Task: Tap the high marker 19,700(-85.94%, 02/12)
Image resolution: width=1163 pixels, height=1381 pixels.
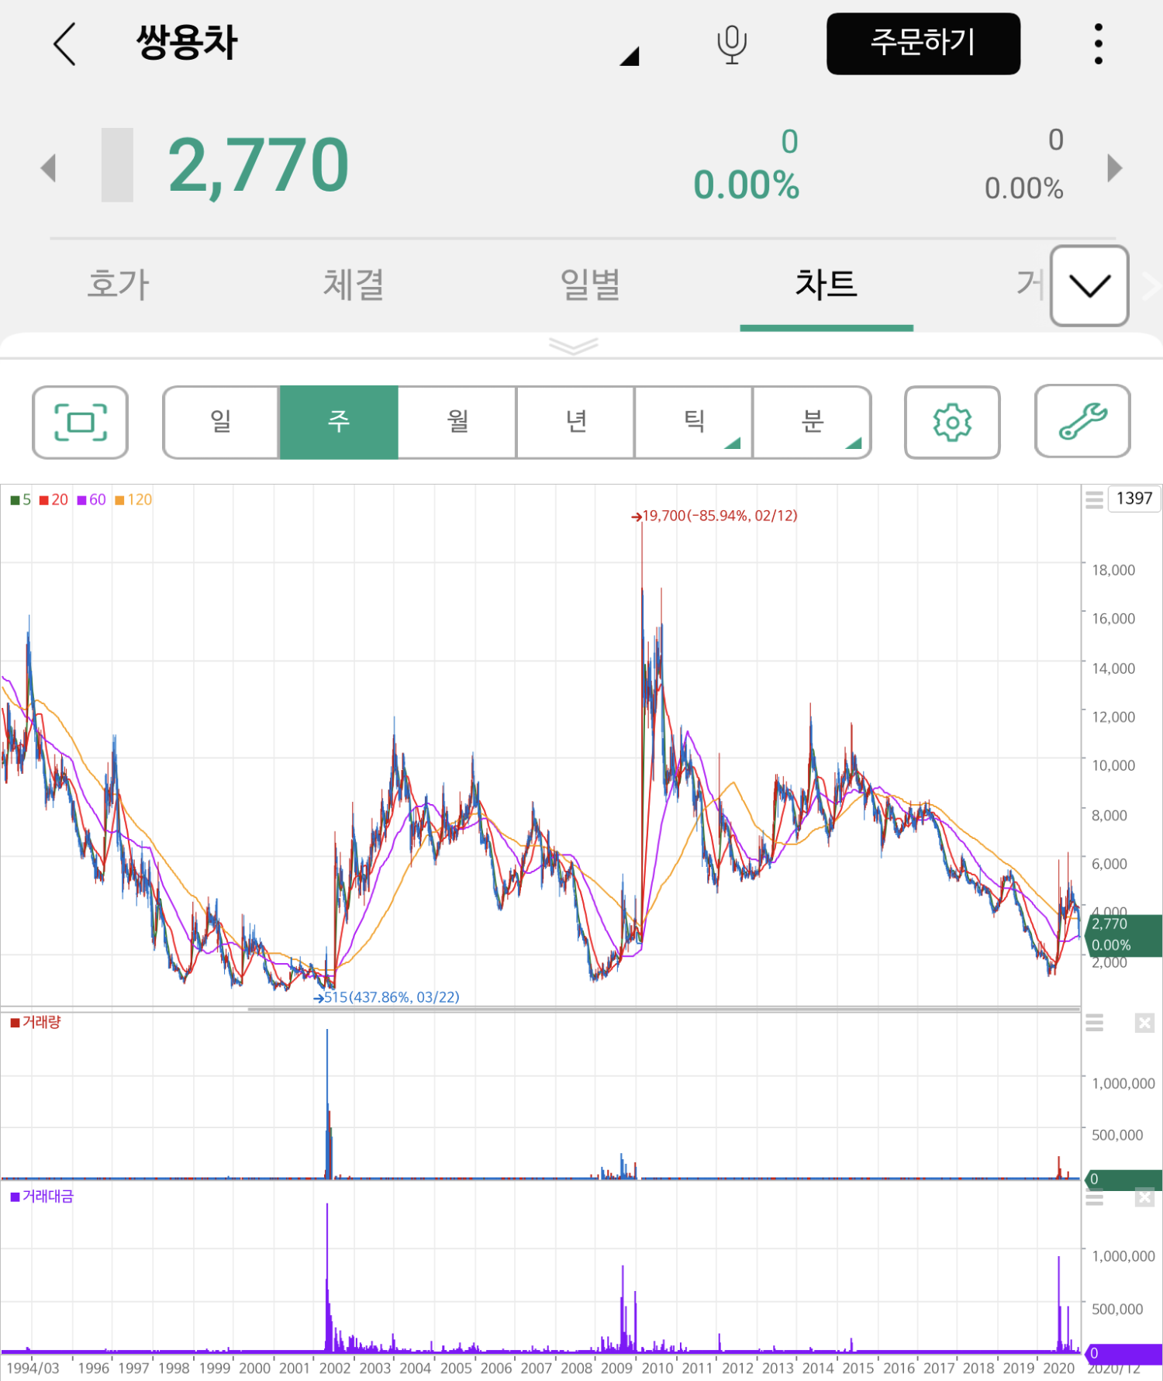Action: coord(714,516)
